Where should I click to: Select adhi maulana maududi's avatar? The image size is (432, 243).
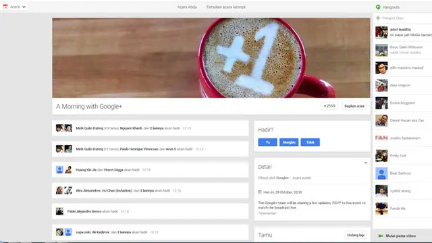pos(381,67)
